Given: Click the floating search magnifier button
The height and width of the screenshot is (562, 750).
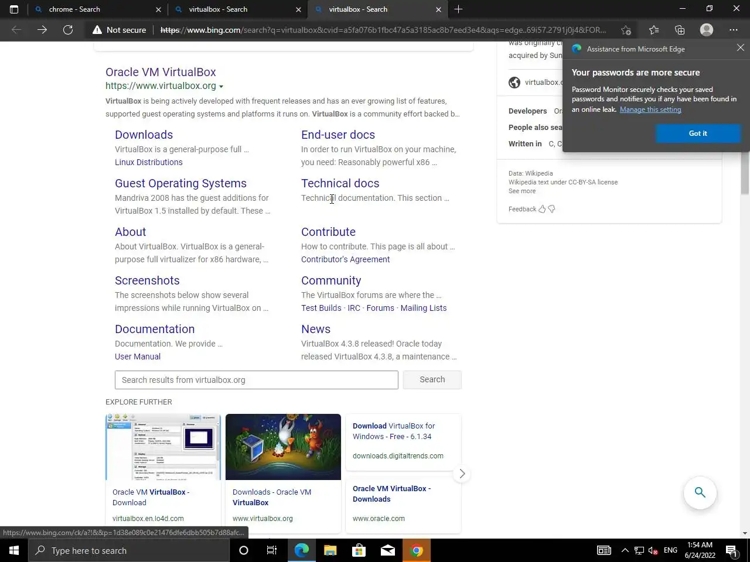Looking at the screenshot, I should (x=700, y=492).
